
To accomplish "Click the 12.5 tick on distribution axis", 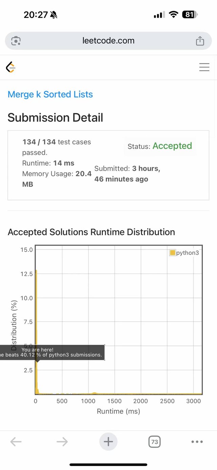I will [x=26, y=274].
